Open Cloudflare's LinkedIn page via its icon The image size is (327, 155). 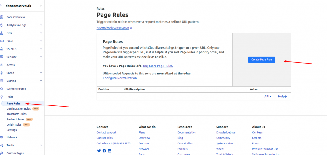pyautogui.click(x=110, y=151)
